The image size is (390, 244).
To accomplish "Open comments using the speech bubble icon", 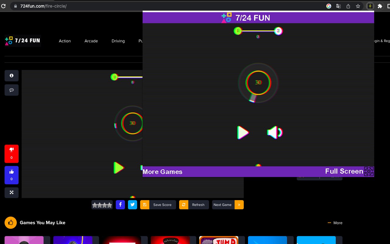I will click(11, 90).
